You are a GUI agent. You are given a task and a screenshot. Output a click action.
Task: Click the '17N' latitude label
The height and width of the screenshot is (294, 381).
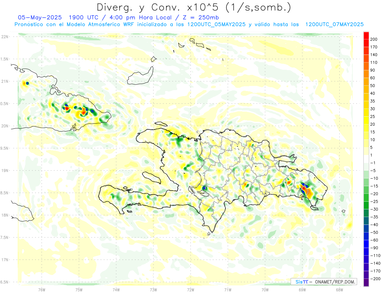pos(5,260)
